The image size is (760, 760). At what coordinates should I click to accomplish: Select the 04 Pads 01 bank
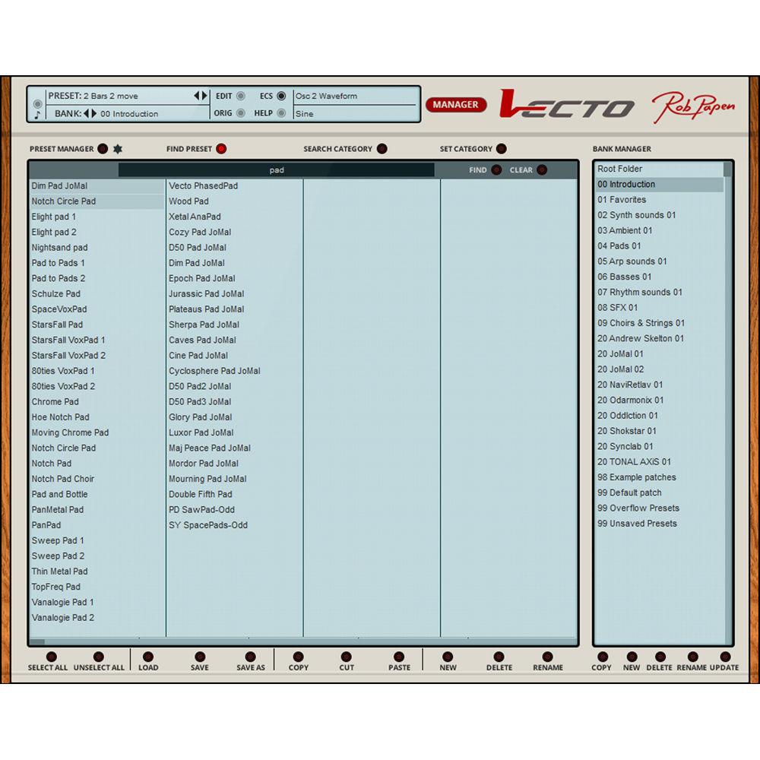619,245
